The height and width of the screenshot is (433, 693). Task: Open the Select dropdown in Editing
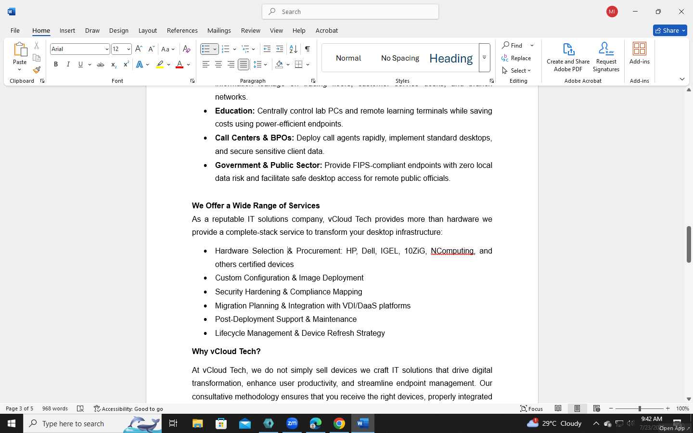[x=516, y=70]
